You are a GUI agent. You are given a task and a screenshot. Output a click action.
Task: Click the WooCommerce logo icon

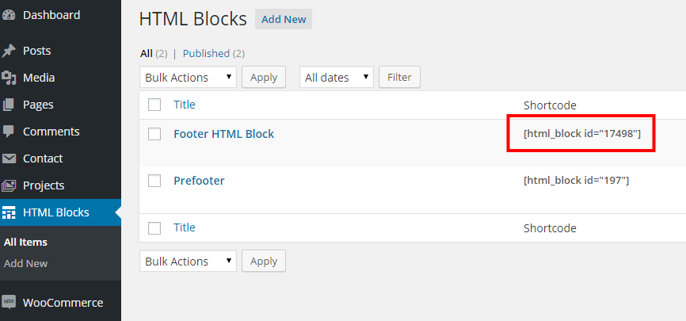(9, 302)
